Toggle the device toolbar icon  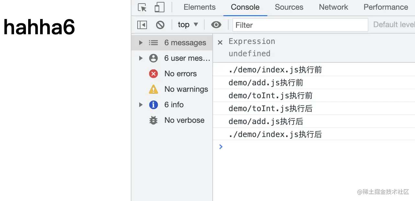point(159,7)
